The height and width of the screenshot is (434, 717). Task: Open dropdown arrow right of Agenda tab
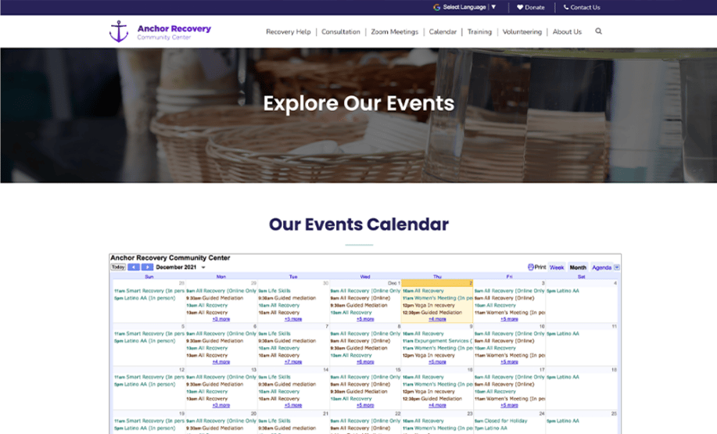[x=617, y=267]
